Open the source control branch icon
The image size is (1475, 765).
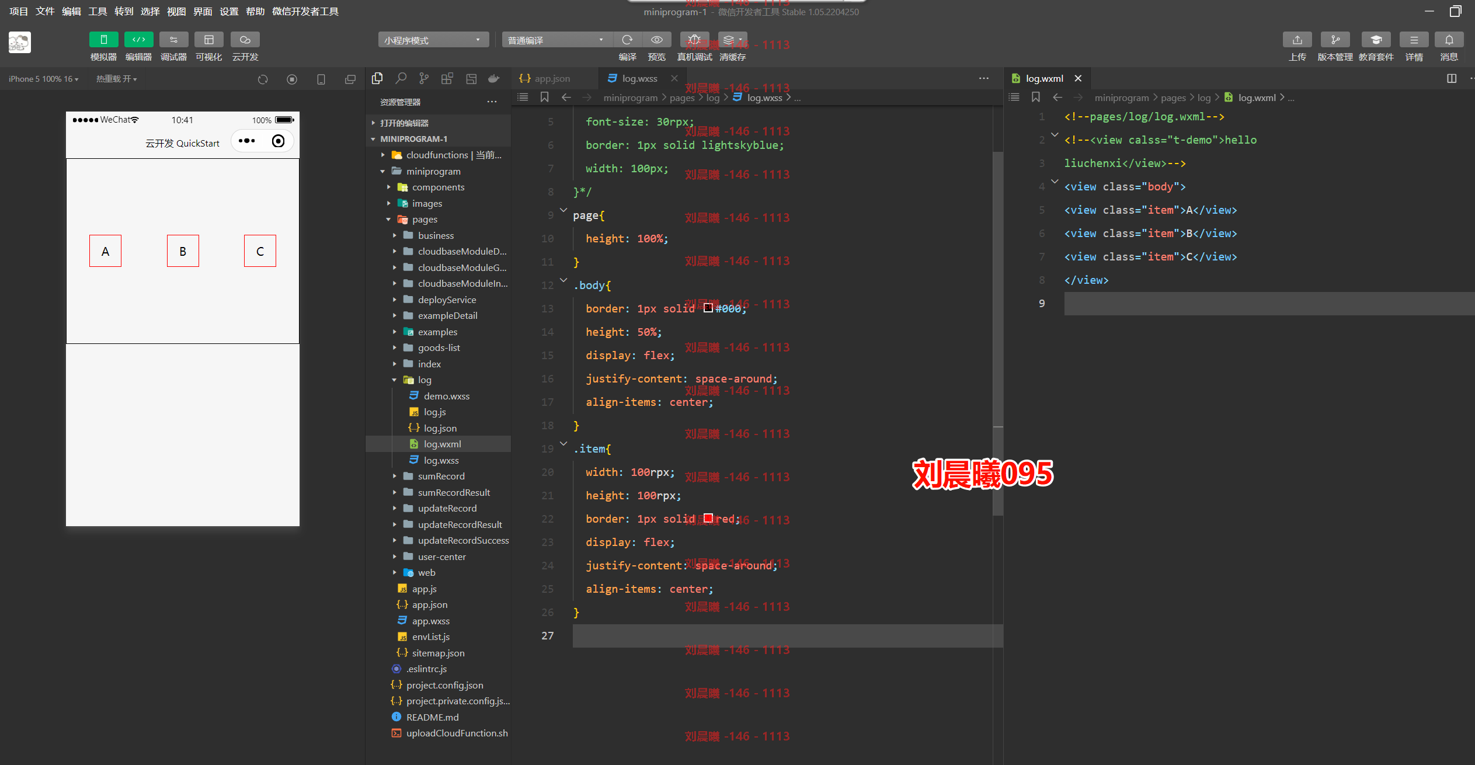coord(424,78)
